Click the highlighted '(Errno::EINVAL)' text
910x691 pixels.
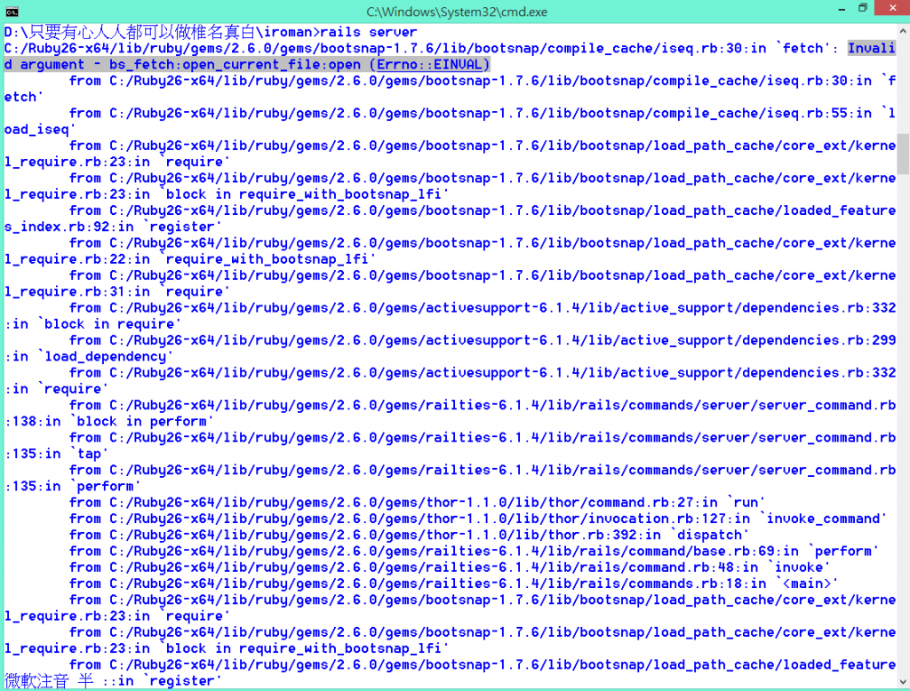click(x=429, y=65)
